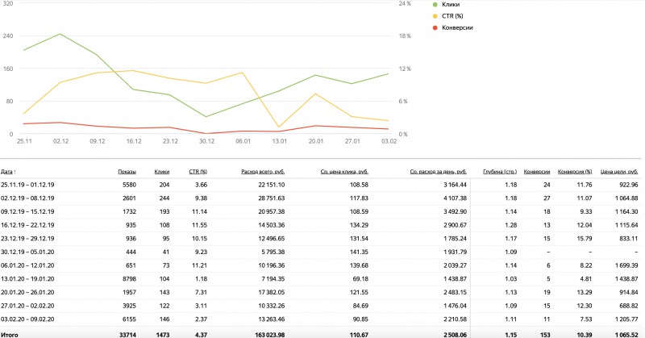Image resolution: width=645 pixels, height=338 pixels.
Task: Click the CTR (%) table column header
Action: click(198, 172)
